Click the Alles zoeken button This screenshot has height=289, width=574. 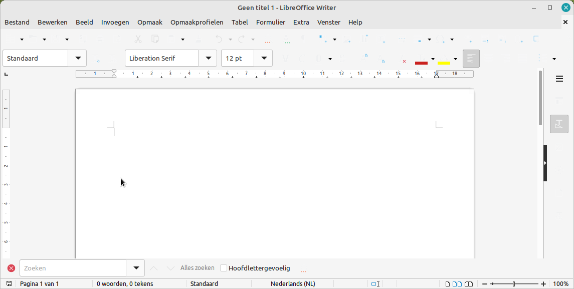[x=197, y=267]
